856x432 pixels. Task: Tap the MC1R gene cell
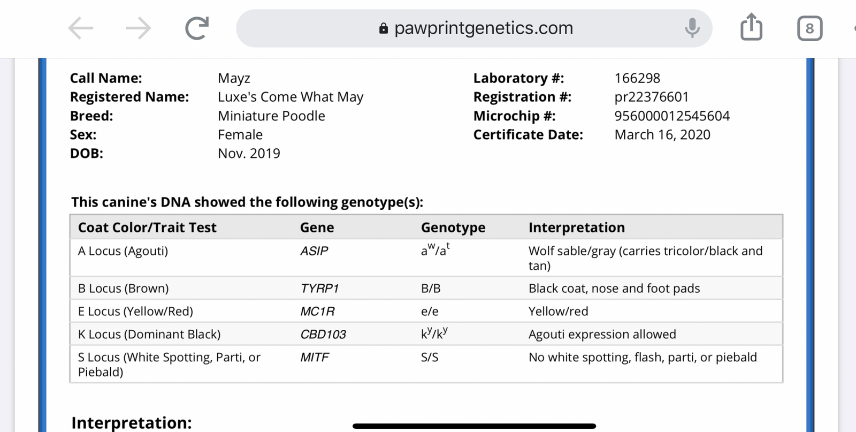tap(317, 312)
